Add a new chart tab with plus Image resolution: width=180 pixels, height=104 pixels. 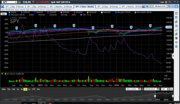(147, 6)
